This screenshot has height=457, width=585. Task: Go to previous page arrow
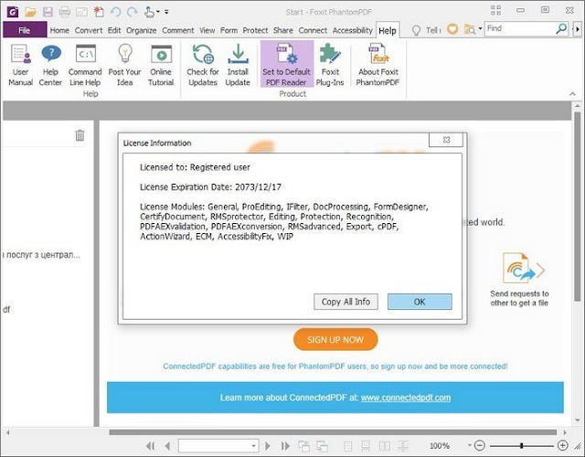tap(167, 446)
